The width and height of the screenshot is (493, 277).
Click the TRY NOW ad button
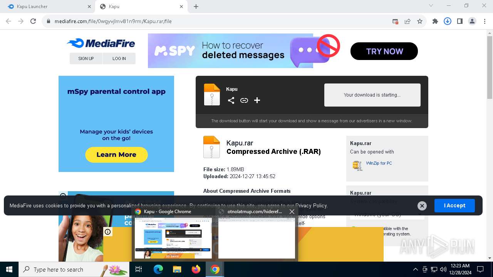pos(384,51)
